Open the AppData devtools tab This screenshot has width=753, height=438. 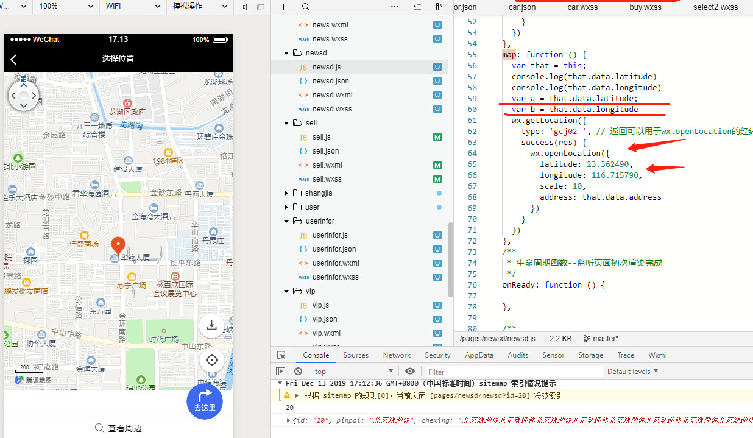point(479,355)
